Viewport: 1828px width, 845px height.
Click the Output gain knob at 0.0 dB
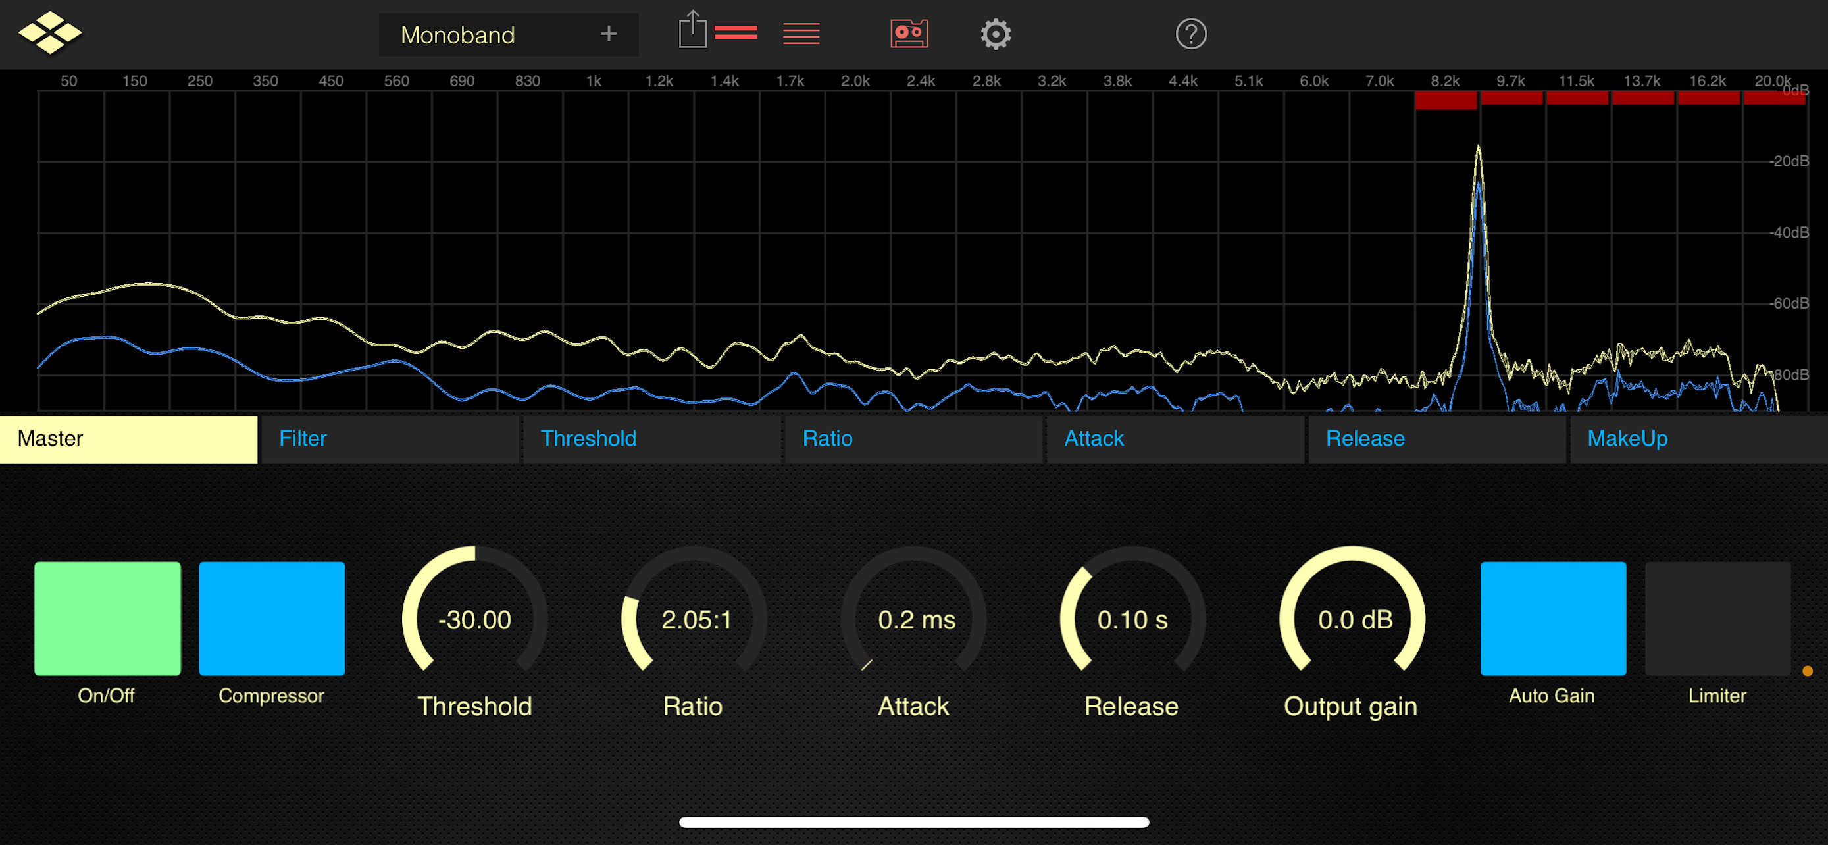tap(1354, 619)
